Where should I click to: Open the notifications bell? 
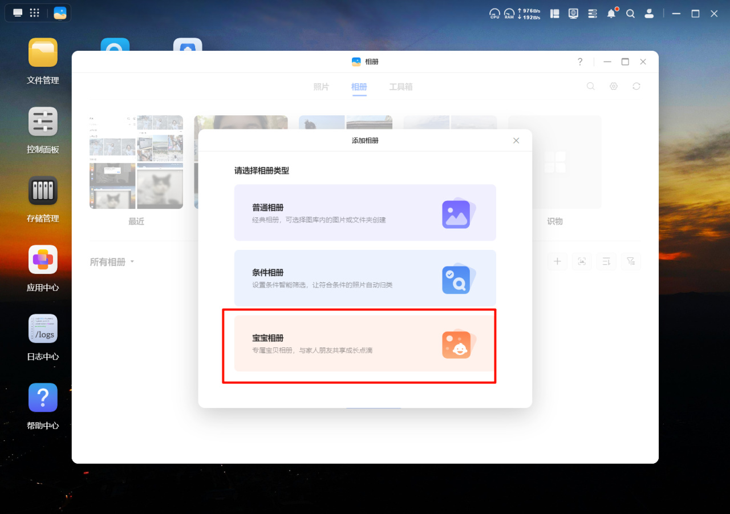coord(612,13)
